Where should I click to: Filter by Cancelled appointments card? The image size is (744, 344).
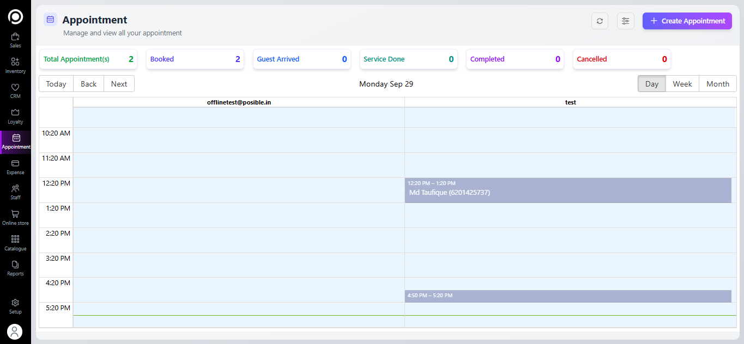coord(621,59)
